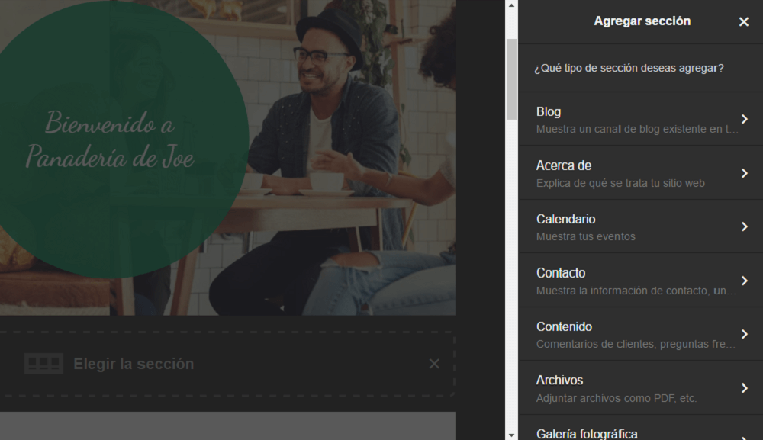Click the section layout icon in placeholder

coord(43,364)
